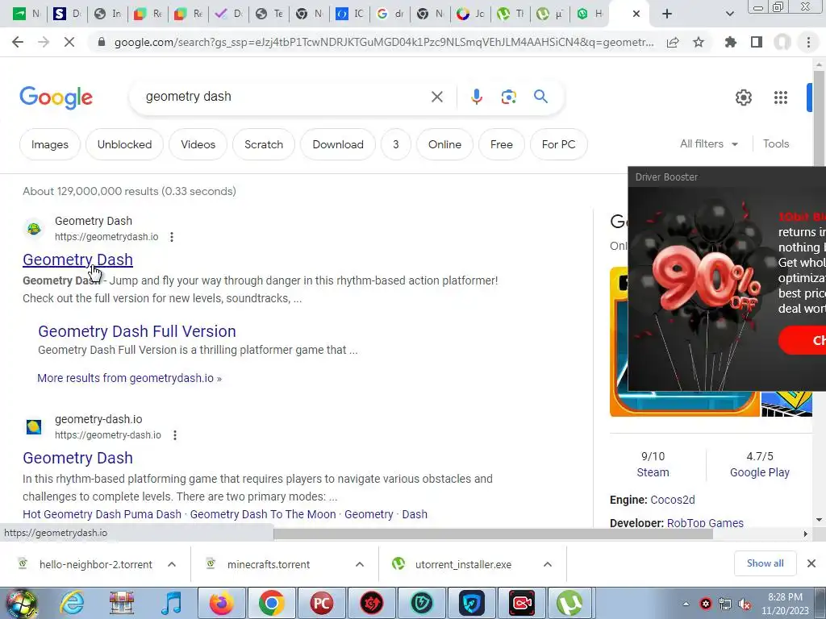
Task: Search by image with Google Lens
Action: click(x=508, y=97)
